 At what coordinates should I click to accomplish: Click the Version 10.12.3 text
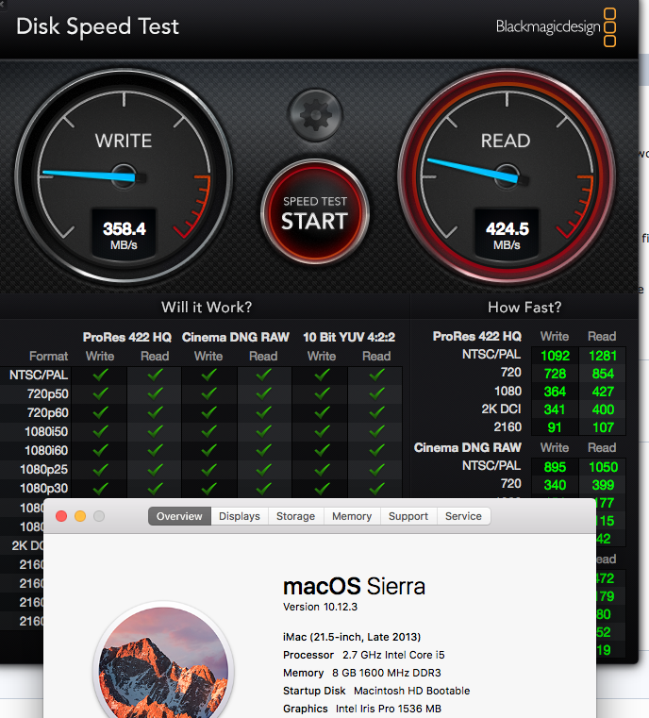pyautogui.click(x=320, y=607)
